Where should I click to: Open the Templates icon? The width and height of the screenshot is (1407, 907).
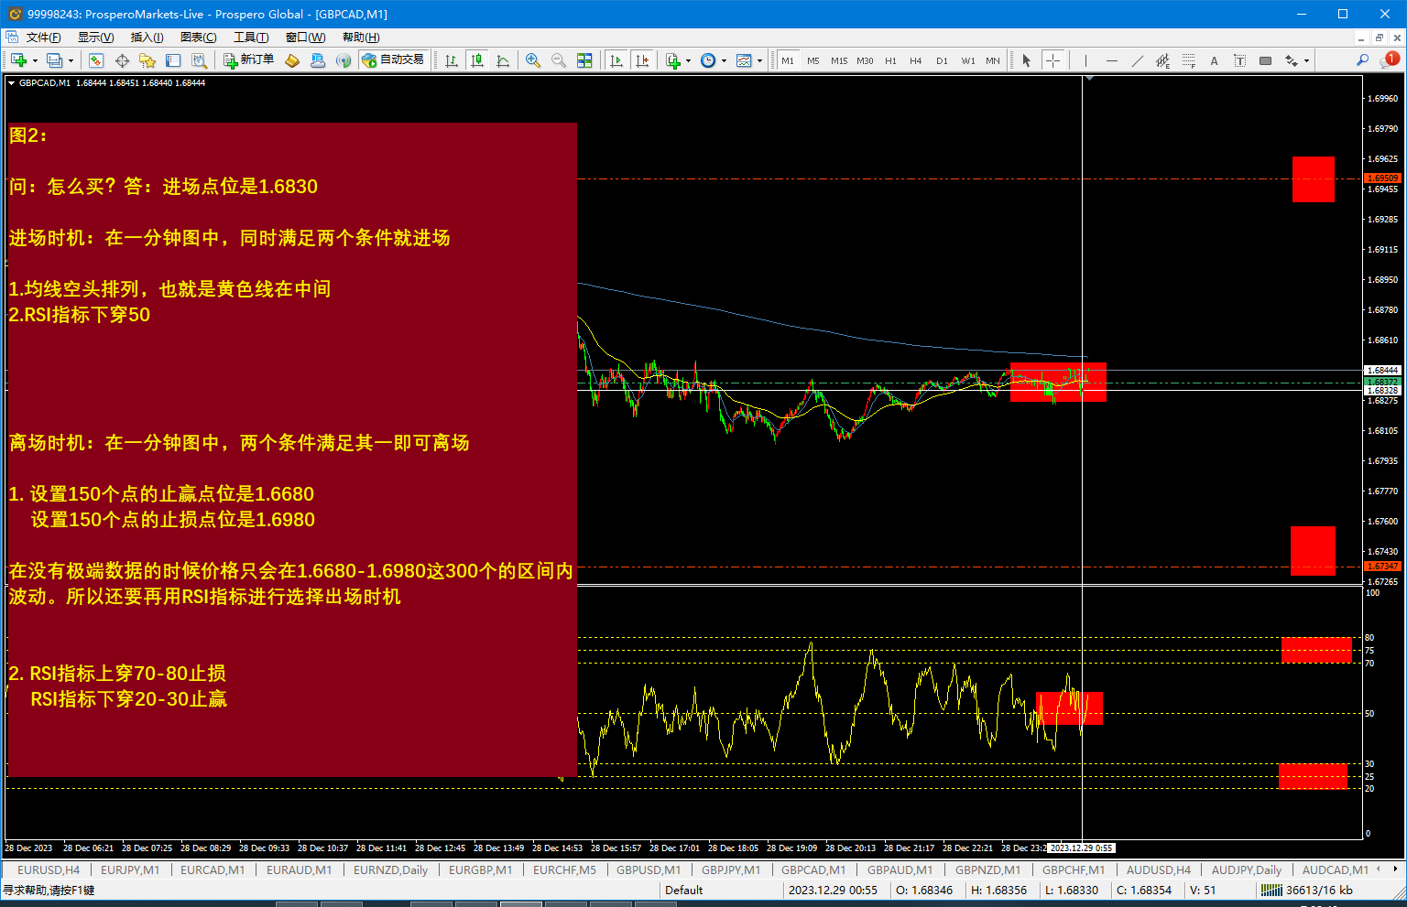tap(744, 60)
